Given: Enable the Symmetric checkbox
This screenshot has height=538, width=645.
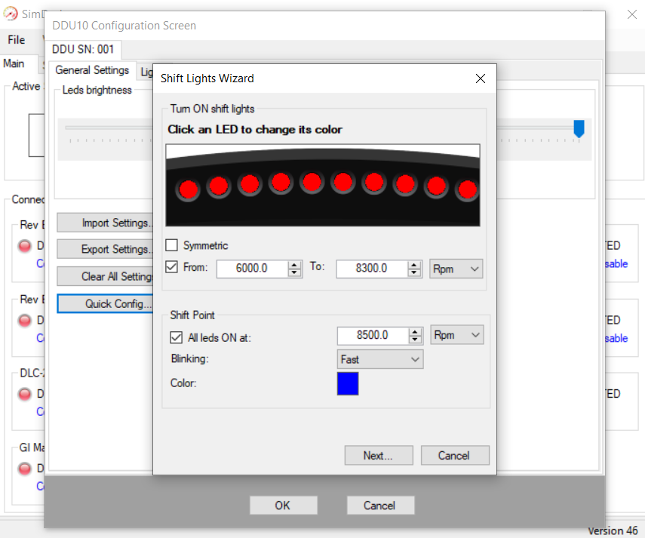Looking at the screenshot, I should point(172,245).
